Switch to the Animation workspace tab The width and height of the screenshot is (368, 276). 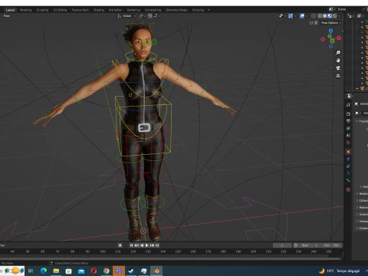[x=115, y=10]
